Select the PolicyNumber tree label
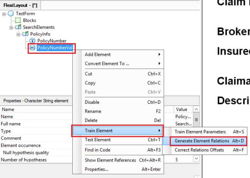 (x=52, y=41)
